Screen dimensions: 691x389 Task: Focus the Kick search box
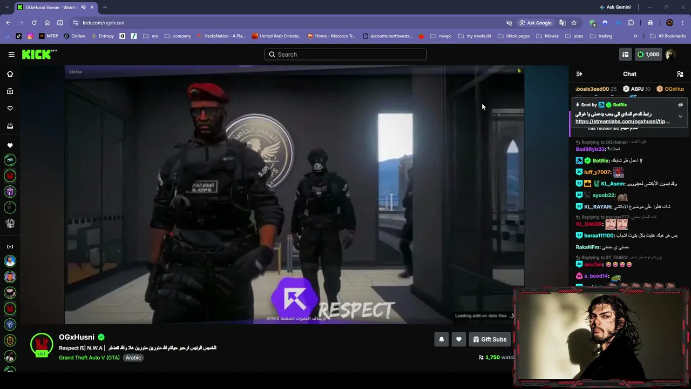[345, 54]
